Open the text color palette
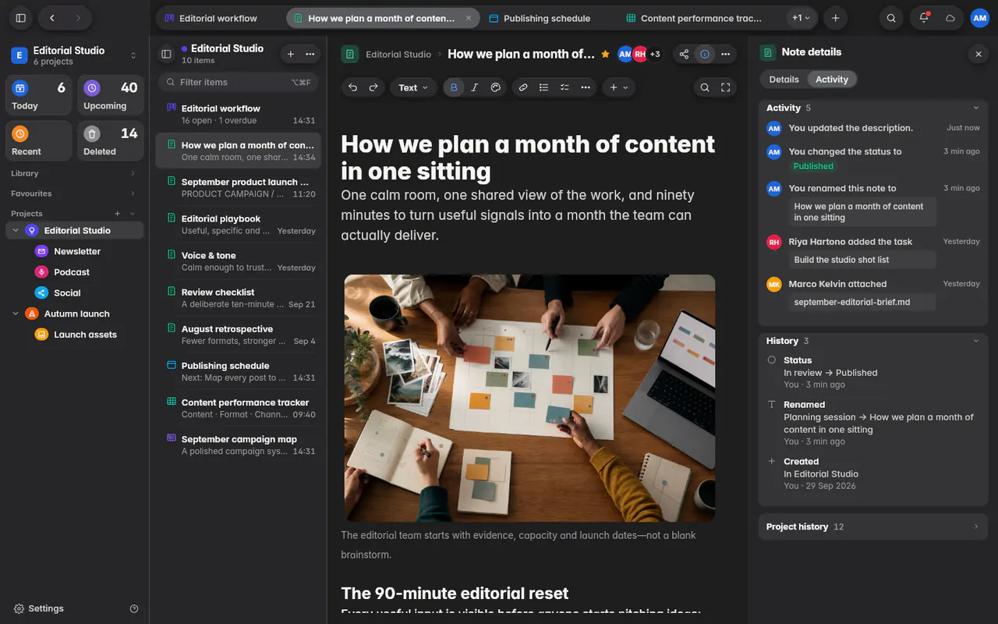The height and width of the screenshot is (624, 998). [496, 87]
